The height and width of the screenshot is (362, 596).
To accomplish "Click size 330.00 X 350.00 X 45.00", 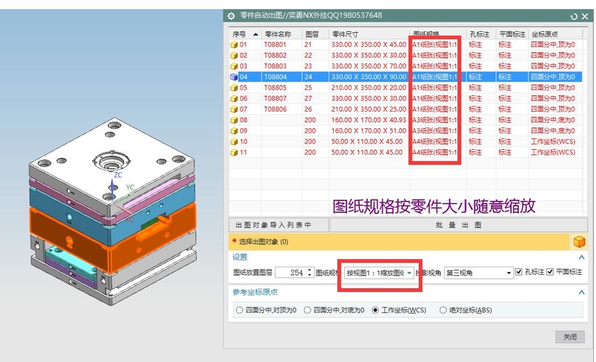I will click(x=369, y=45).
